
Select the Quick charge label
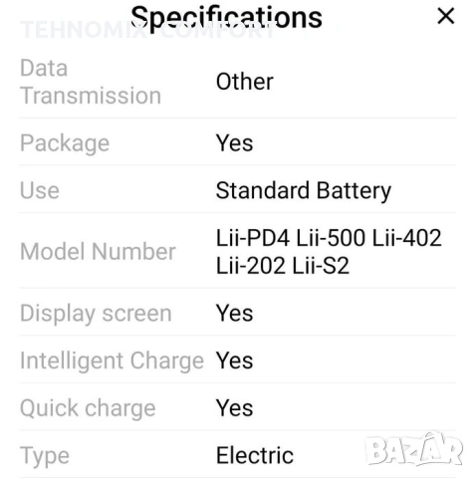click(88, 408)
